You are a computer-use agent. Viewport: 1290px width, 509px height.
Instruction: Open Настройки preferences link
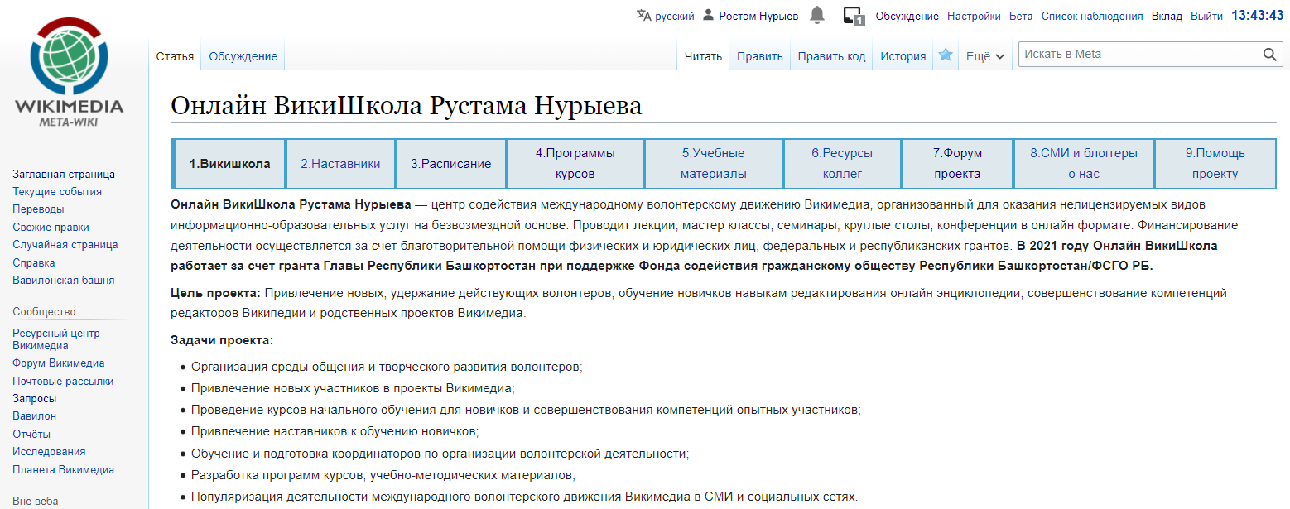click(x=974, y=16)
